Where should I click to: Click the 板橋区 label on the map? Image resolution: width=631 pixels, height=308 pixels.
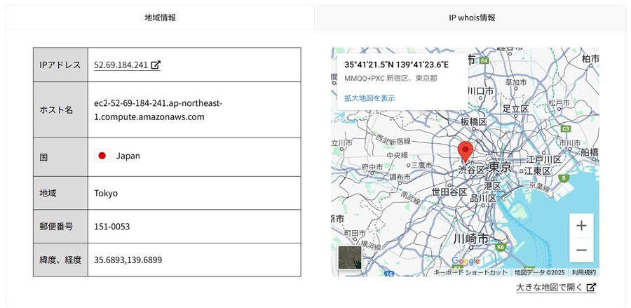(x=474, y=121)
